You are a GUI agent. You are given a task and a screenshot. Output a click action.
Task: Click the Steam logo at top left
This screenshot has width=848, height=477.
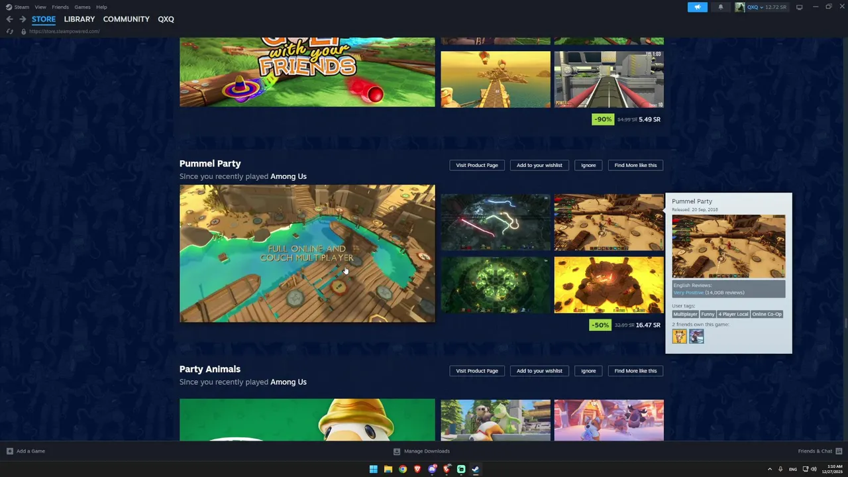tap(9, 7)
